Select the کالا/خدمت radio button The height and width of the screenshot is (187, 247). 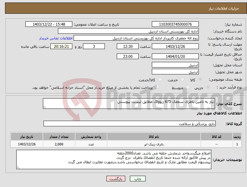(x=160, y=79)
